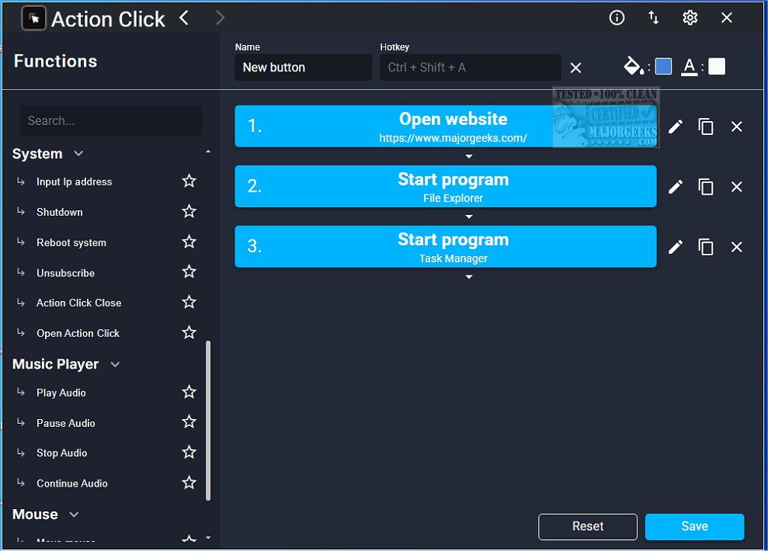Screen dimensions: 768x551
Task: Click scroll up arrow of functions list
Action: coord(208,151)
